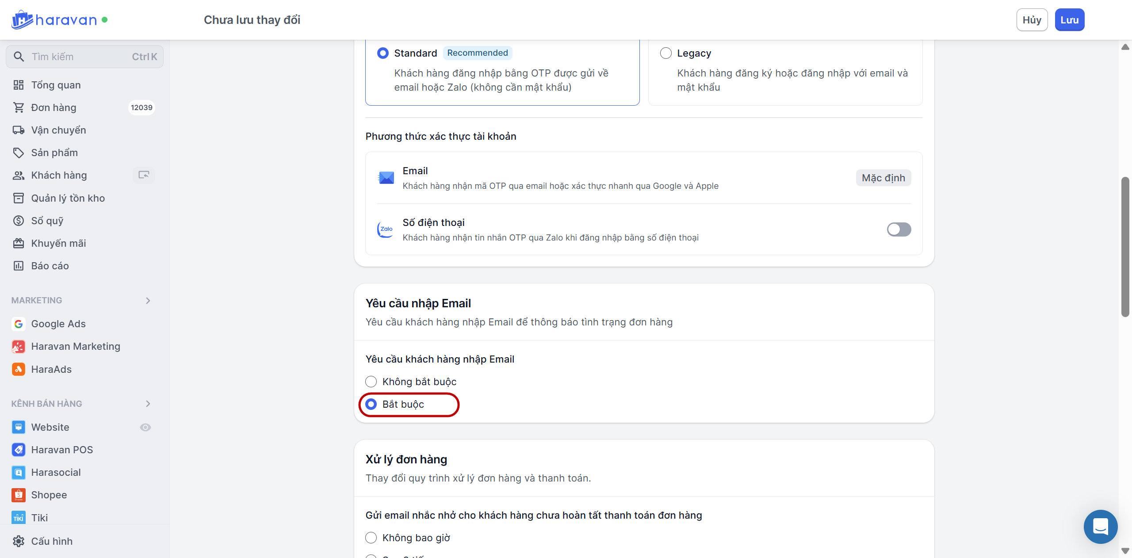Click the Tìm kiếm search field

tap(84, 57)
